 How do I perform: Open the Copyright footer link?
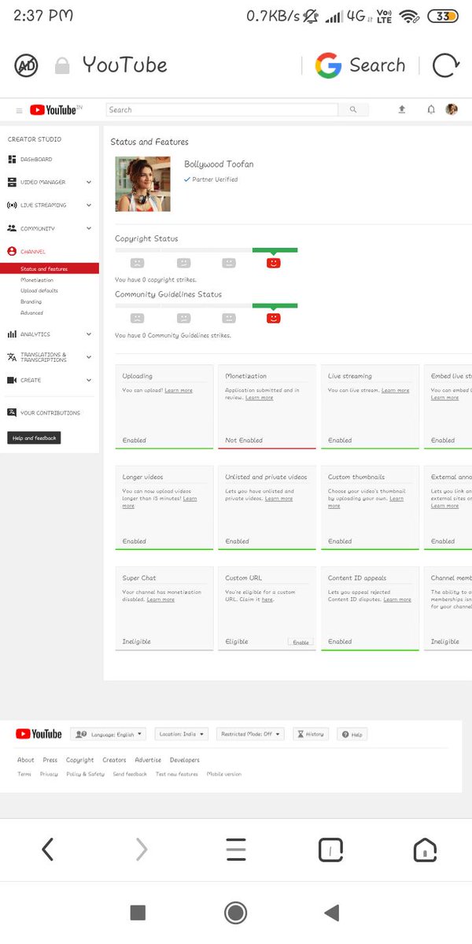coord(80,760)
